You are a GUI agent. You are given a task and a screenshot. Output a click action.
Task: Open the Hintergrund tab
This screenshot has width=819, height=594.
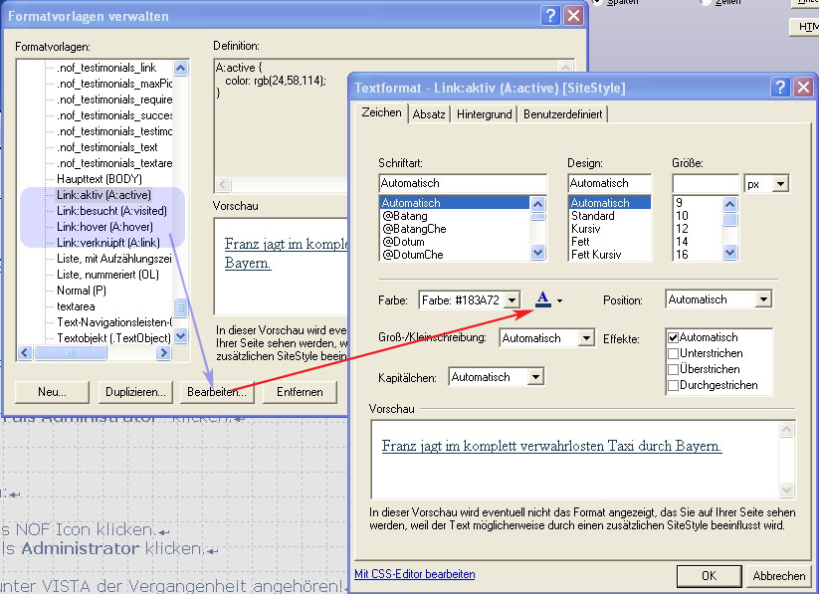[x=484, y=114]
